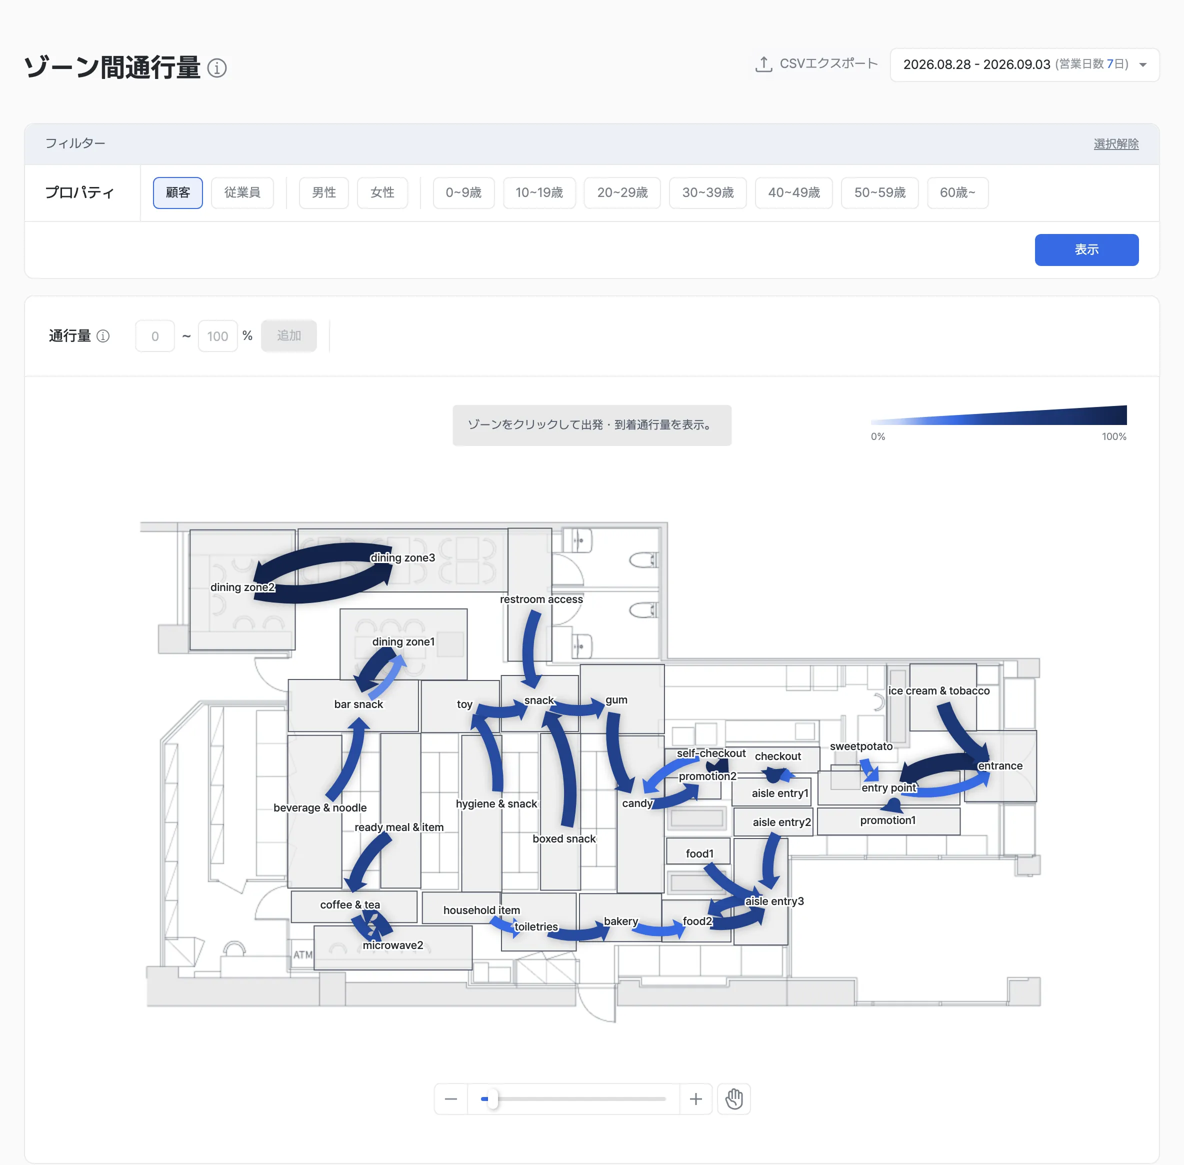The image size is (1184, 1165).
Task: Open the date range dropdown arrow
Action: [x=1142, y=65]
